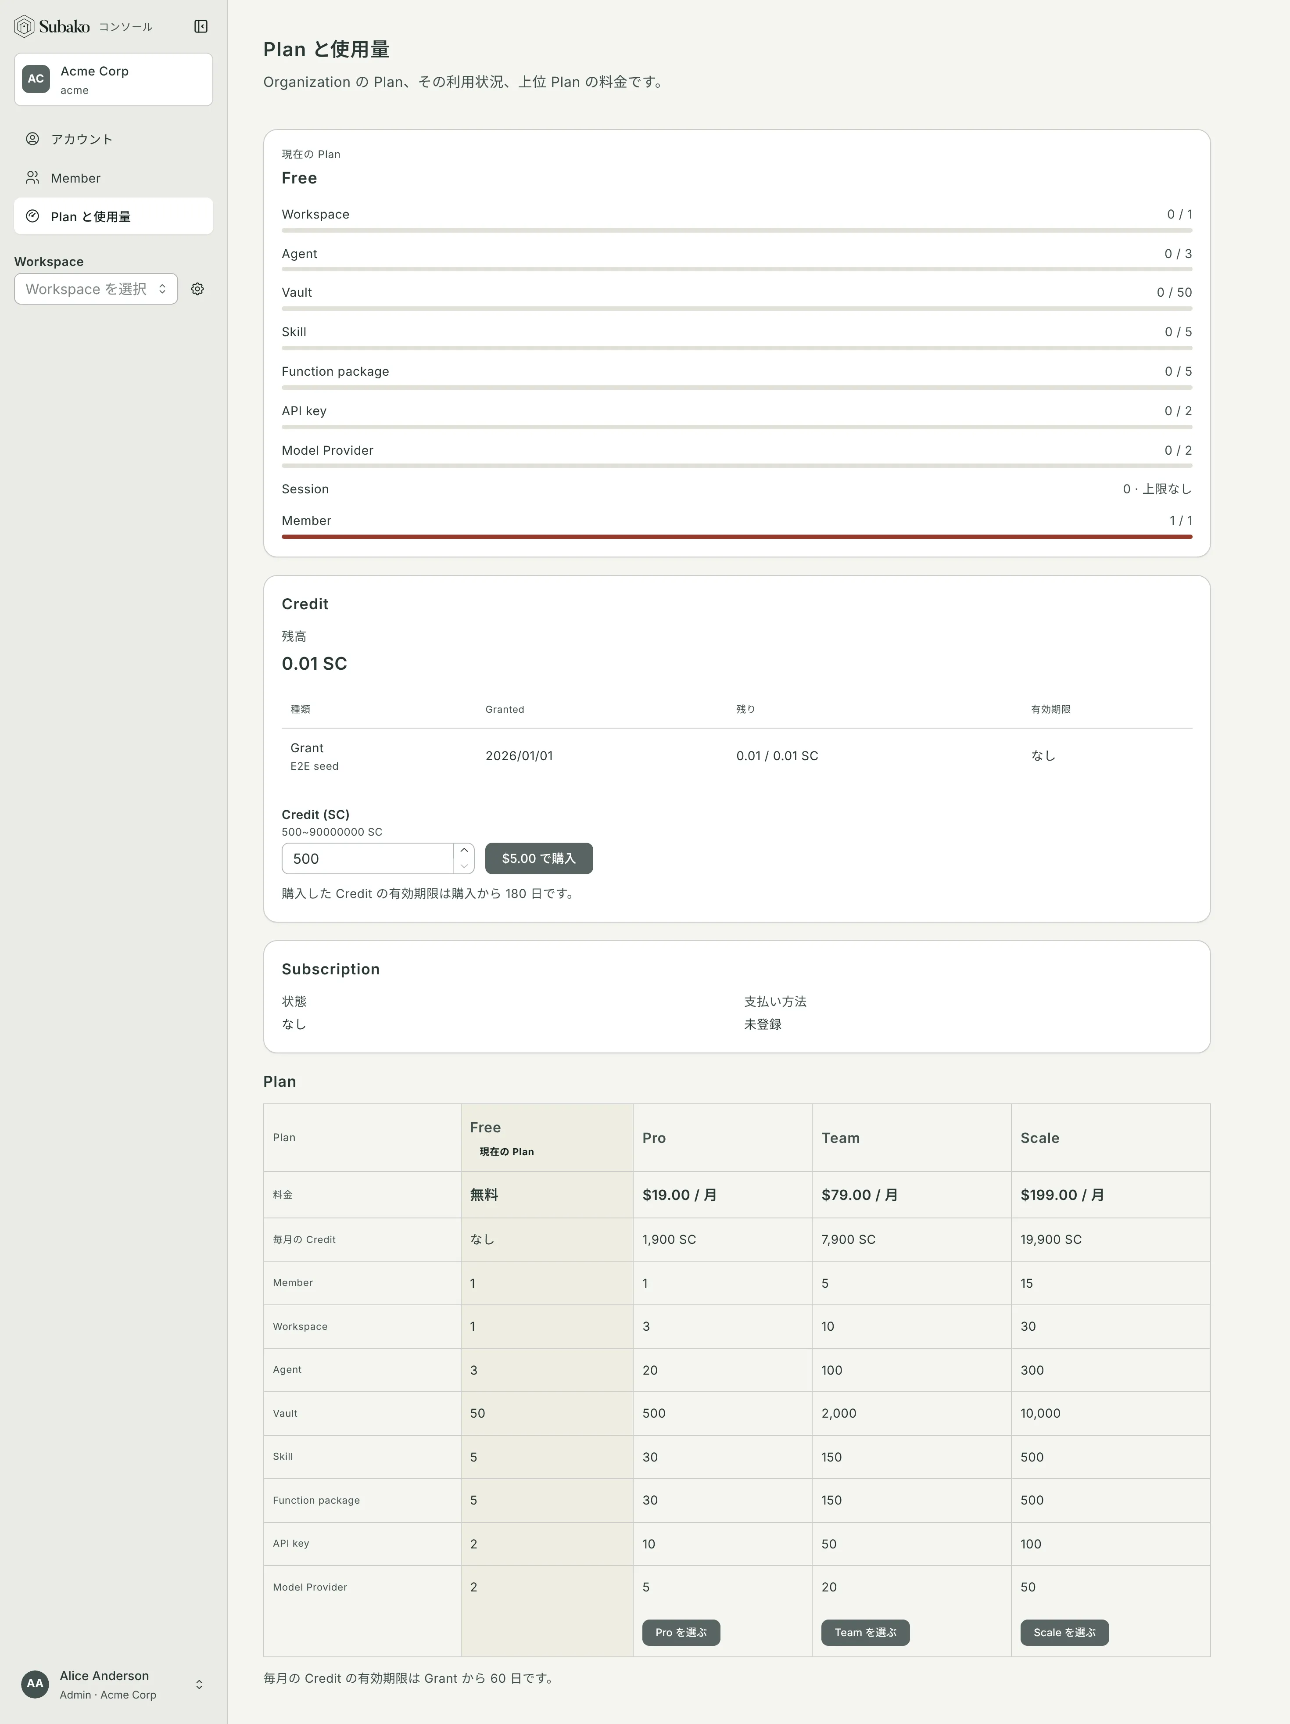This screenshot has width=1290, height=1724.
Task: Open the Member menu item
Action: point(114,178)
